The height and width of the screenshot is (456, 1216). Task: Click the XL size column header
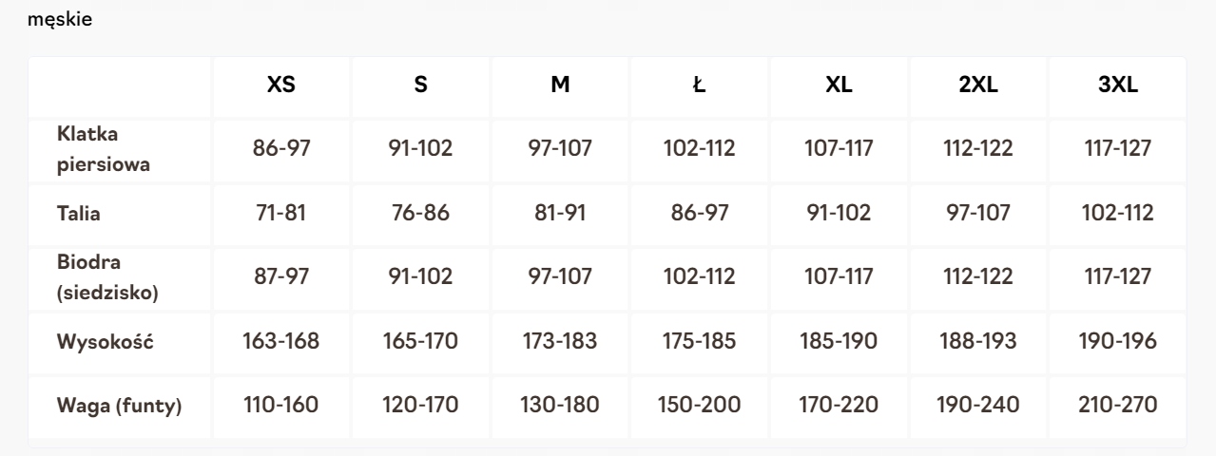[840, 85]
